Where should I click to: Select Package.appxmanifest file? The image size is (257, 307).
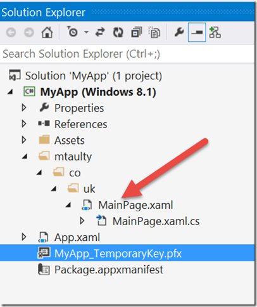(109, 270)
